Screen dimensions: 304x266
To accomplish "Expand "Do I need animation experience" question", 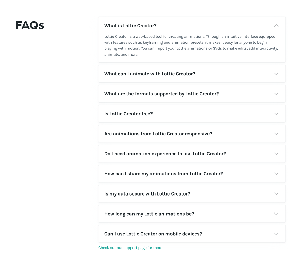I will [192, 154].
